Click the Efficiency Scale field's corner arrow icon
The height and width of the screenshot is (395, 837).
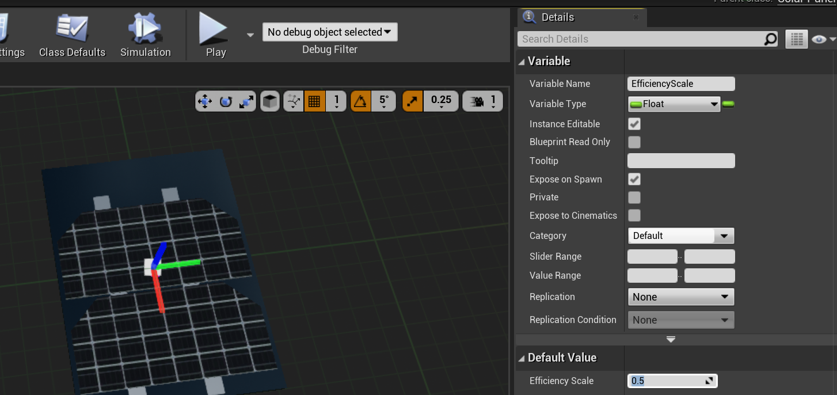click(x=709, y=381)
